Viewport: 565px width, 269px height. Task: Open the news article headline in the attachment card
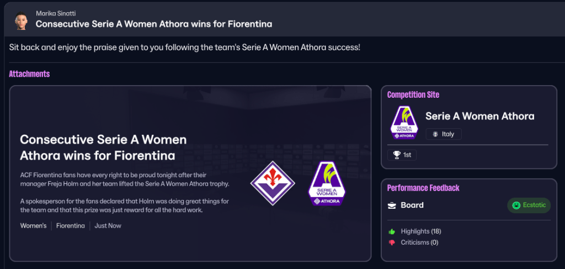(103, 147)
